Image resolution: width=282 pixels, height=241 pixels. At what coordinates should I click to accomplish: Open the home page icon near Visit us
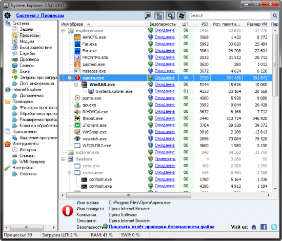pos(254,227)
